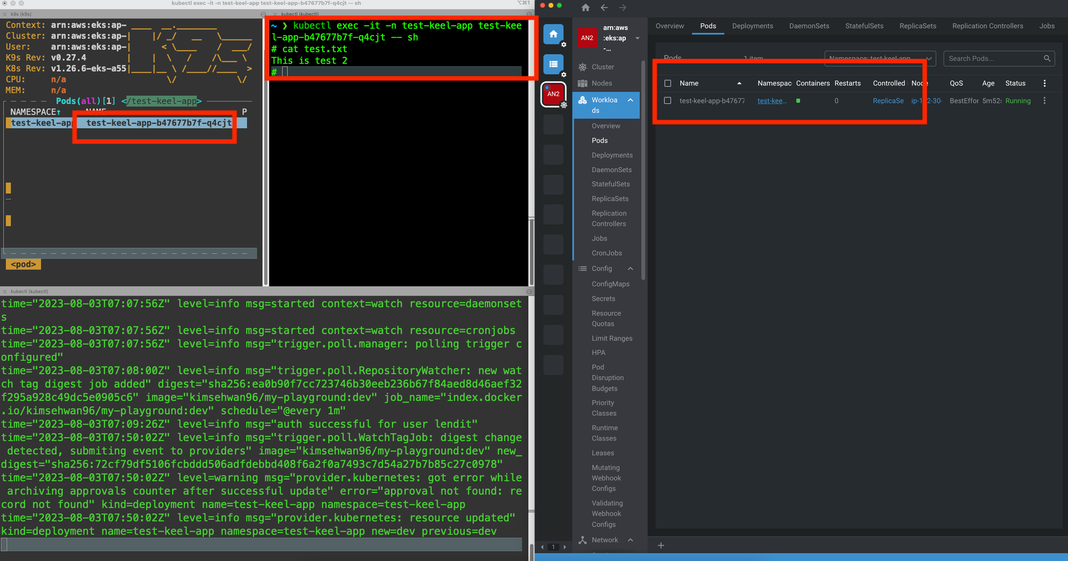Switch to Overview tab in Workloads
This screenshot has height=561, width=1068.
(670, 26)
